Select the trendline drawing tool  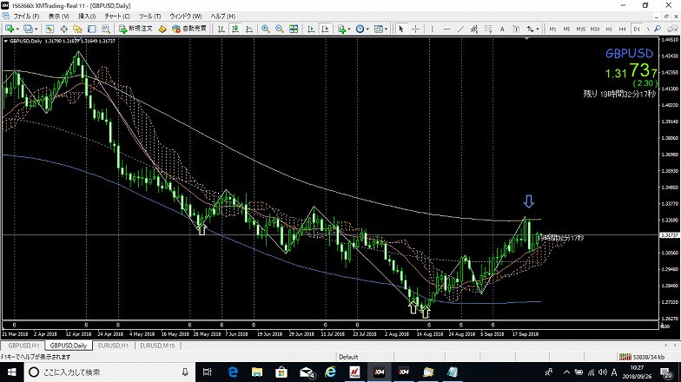pyautogui.click(x=460, y=29)
